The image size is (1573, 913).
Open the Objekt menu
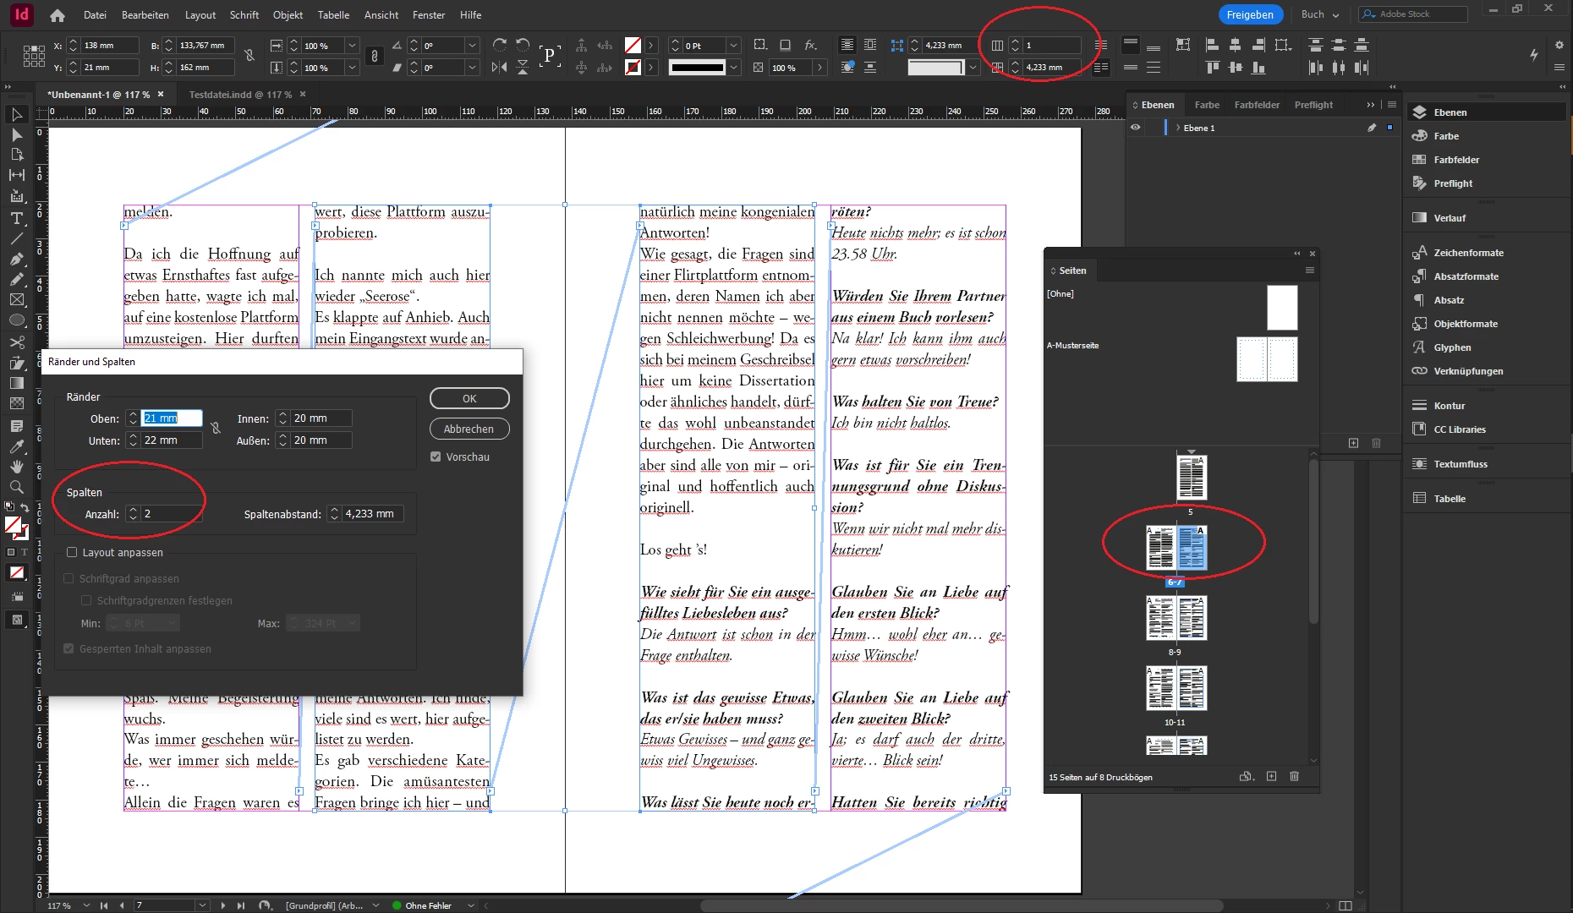coord(288,15)
